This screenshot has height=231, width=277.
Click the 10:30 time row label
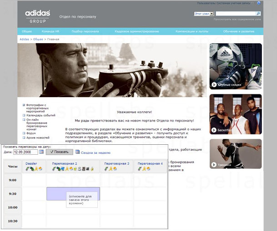coord(13,221)
